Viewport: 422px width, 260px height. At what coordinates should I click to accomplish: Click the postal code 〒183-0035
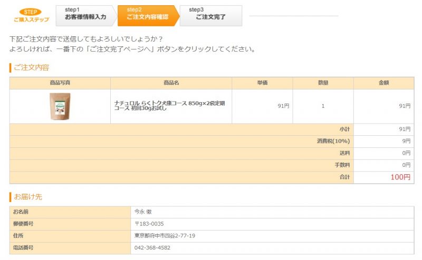(149, 224)
